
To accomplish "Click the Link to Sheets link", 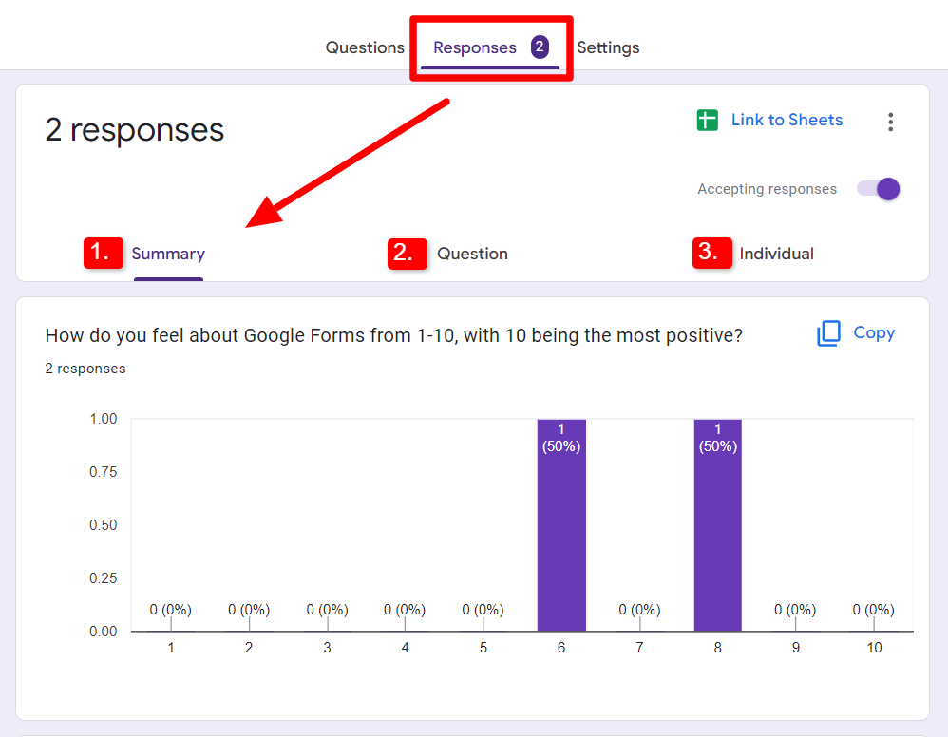I will point(787,120).
